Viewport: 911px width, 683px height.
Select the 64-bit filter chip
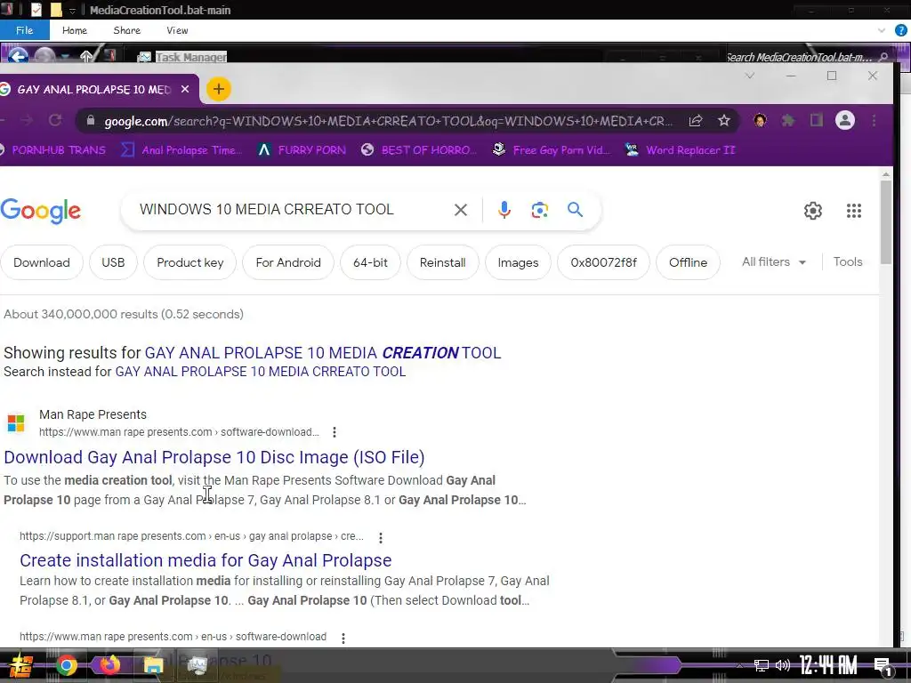[x=370, y=262]
